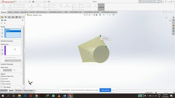The height and width of the screenshot is (98, 175).
Task: Collapse the Profiles section
Action: tap(21, 27)
